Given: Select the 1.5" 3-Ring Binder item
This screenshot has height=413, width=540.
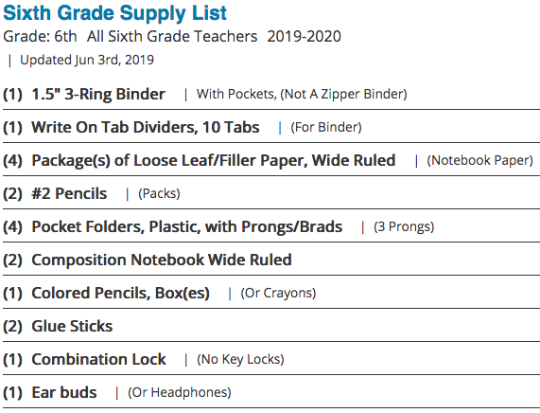Looking at the screenshot, I should click(x=98, y=94).
